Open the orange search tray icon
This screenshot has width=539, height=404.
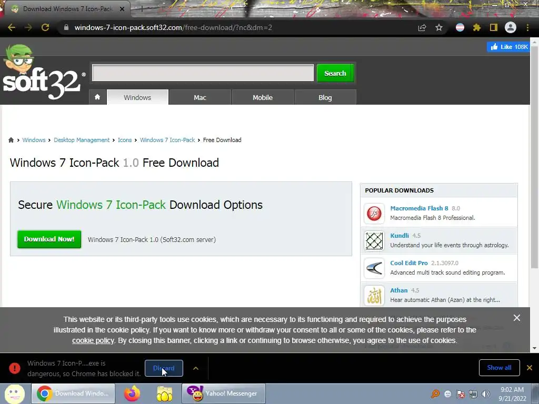click(435, 394)
